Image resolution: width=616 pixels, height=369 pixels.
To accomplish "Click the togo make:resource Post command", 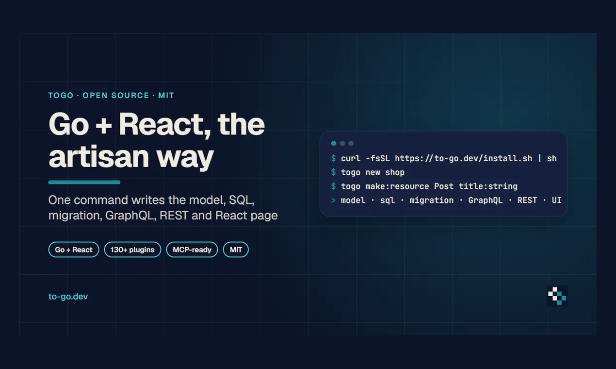I will point(424,186).
